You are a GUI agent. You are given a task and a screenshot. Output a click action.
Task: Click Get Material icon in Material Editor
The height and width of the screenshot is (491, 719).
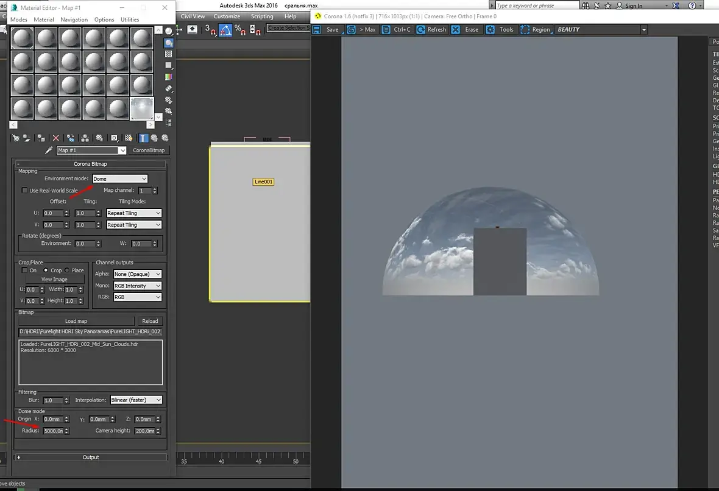click(16, 138)
